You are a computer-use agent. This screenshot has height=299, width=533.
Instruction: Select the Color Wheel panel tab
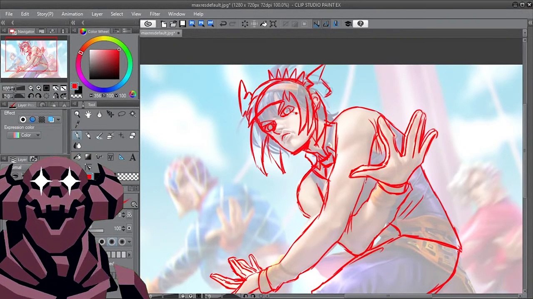[95, 32]
